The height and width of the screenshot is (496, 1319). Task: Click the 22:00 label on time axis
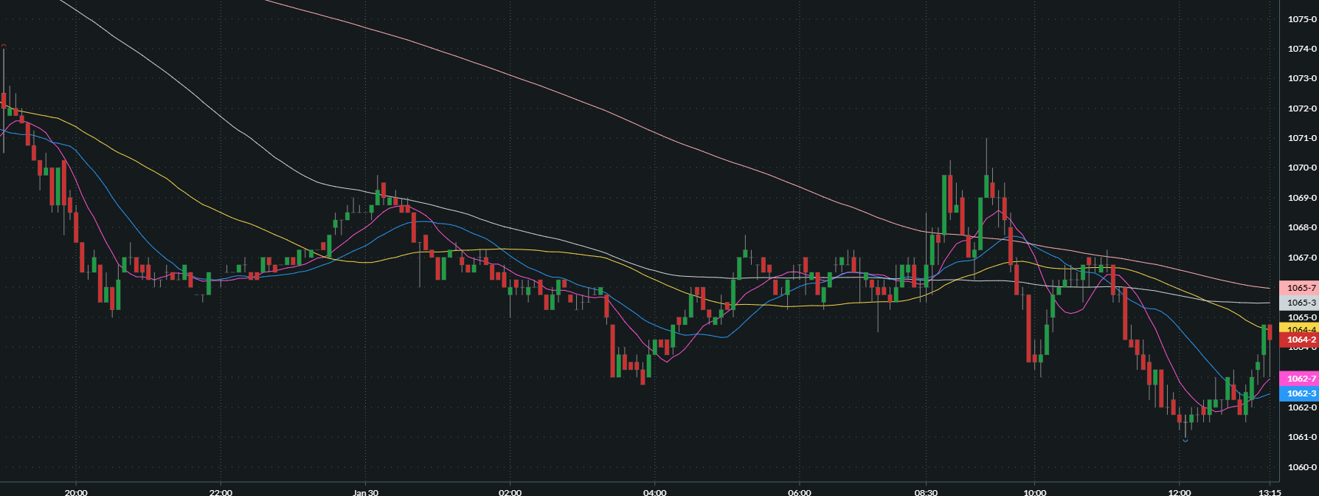221,492
